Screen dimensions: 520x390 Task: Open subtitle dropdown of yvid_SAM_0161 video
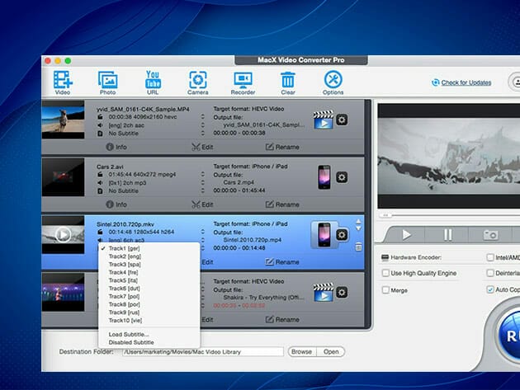(203, 132)
